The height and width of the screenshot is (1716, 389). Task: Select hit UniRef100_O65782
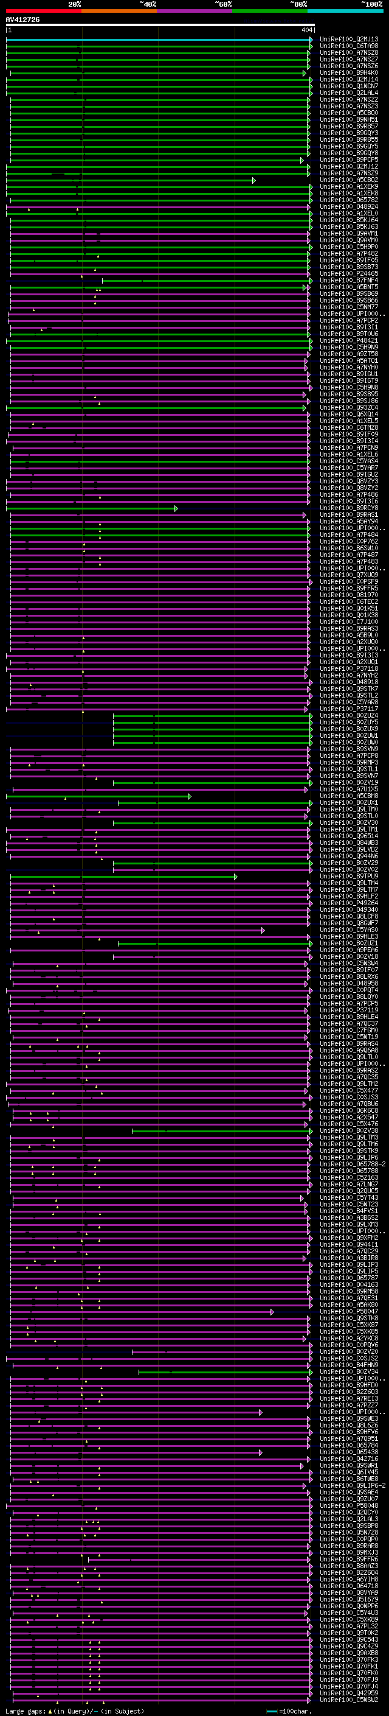coord(349,200)
